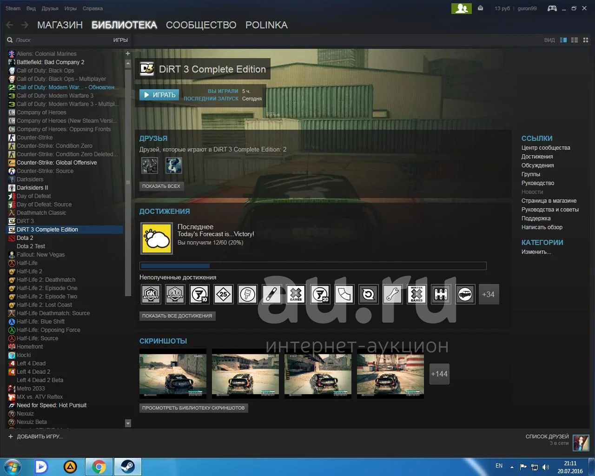Click ПОКАЗАТЬ ВСЕХ friends button

coord(161,186)
